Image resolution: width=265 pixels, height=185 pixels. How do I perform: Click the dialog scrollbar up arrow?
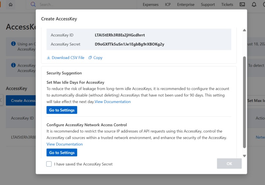[244, 30]
